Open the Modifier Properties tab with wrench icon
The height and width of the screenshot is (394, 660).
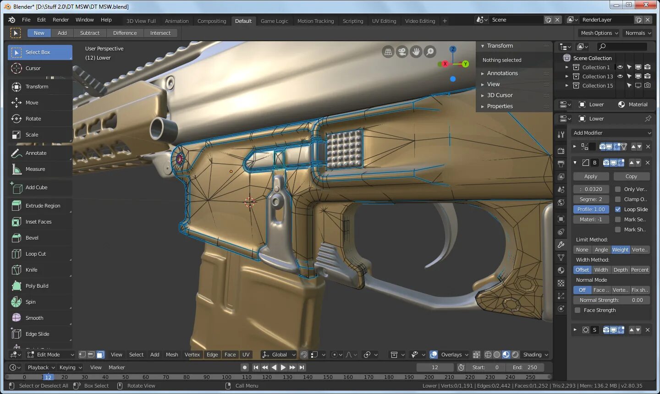pyautogui.click(x=560, y=244)
